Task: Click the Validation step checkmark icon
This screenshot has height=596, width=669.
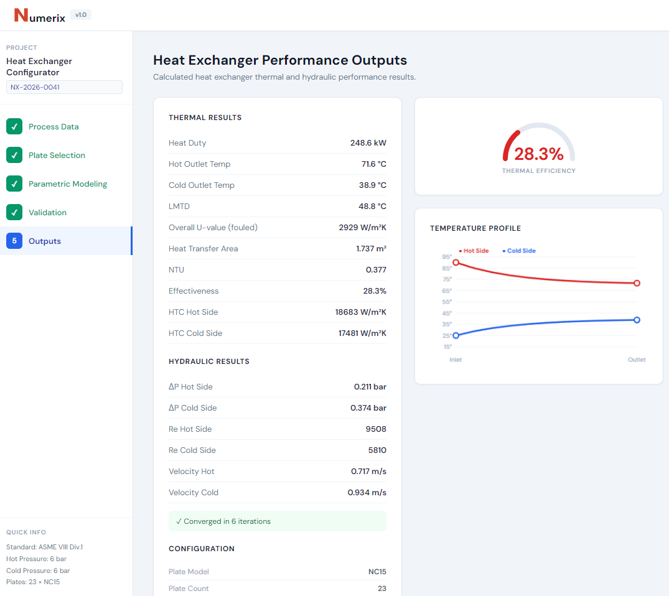Action: [x=14, y=212]
